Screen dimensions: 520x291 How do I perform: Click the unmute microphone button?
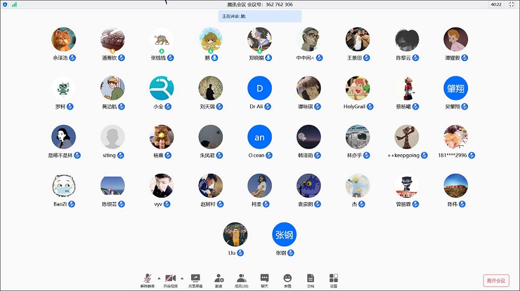click(148, 279)
